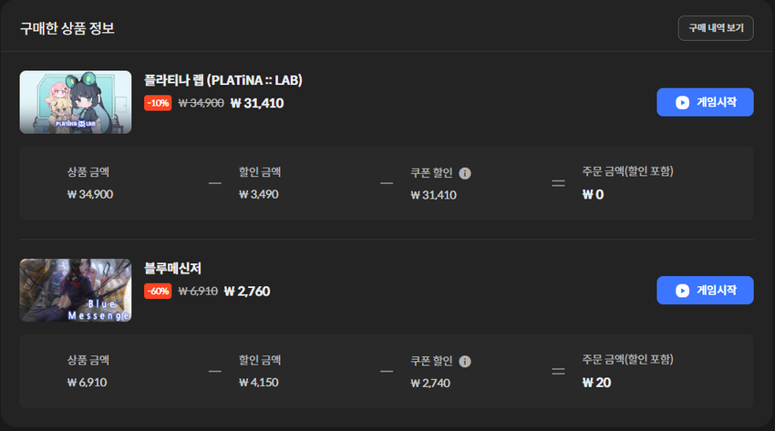Click the 플라티나 랩 (PLATiNA :: LAB) title
The height and width of the screenshot is (431, 775).
tap(222, 80)
